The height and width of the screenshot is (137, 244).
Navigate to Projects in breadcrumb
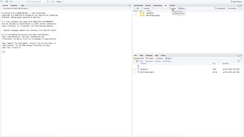[x=157, y=61]
